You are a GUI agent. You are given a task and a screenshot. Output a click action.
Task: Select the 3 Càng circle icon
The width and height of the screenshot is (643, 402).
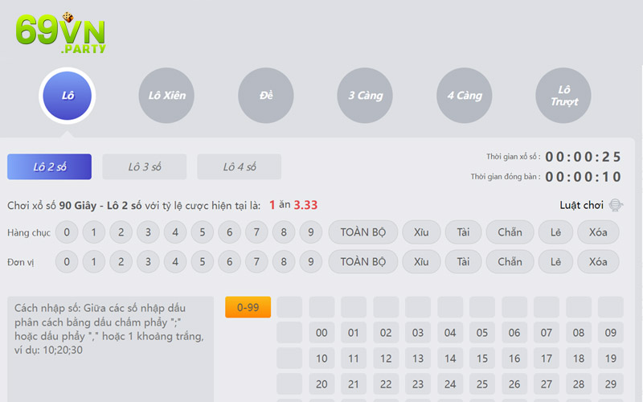tap(365, 96)
